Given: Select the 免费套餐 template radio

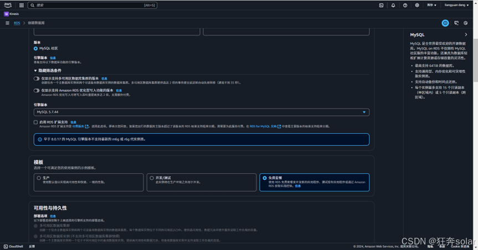Looking at the screenshot, I should tap(265, 178).
